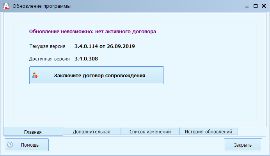Click Заключите договор сопровождения button
Viewport: 270px width, 156px height.
tap(96, 75)
